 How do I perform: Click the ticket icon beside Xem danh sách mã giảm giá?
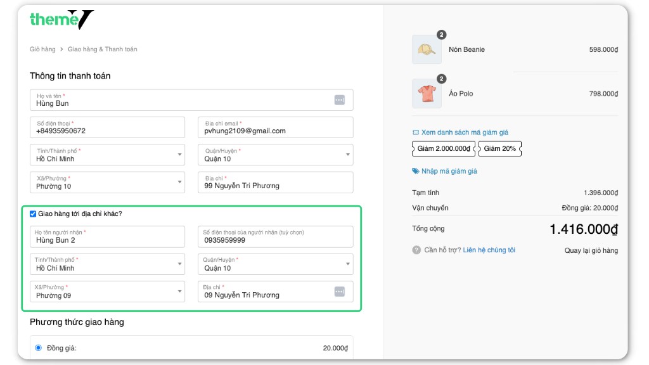pyautogui.click(x=416, y=132)
